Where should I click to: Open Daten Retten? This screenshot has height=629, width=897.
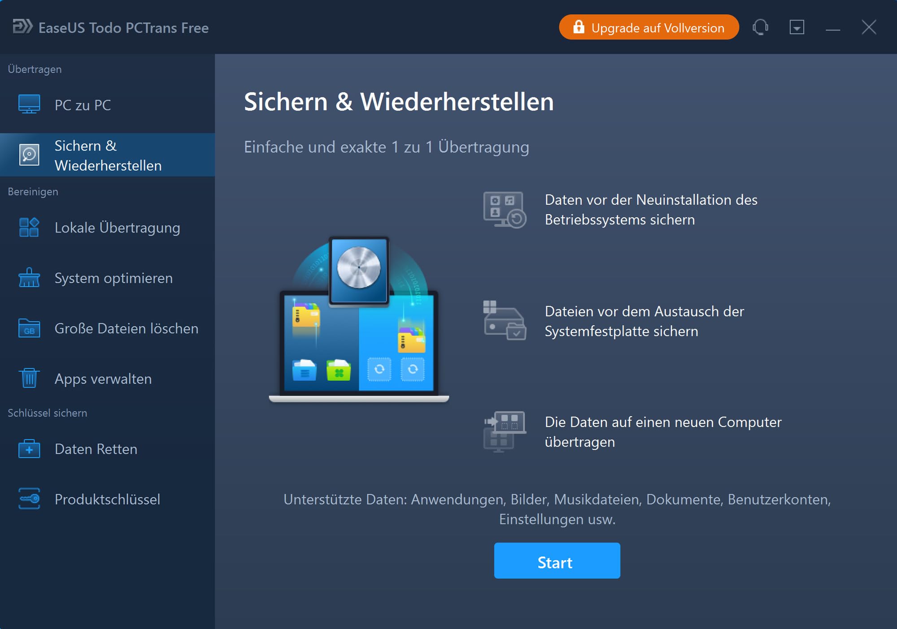coord(108,449)
